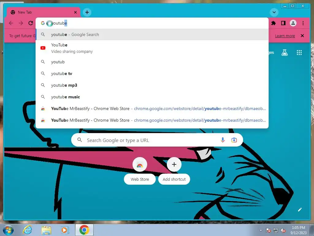Open a new tab with the plus button
Image resolution: width=314 pixels, height=236 pixels.
(x=87, y=12)
